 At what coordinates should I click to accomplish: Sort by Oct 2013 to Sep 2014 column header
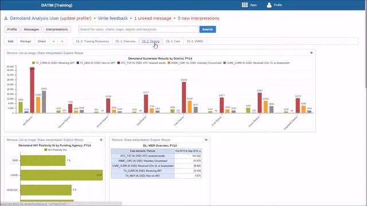point(188,151)
